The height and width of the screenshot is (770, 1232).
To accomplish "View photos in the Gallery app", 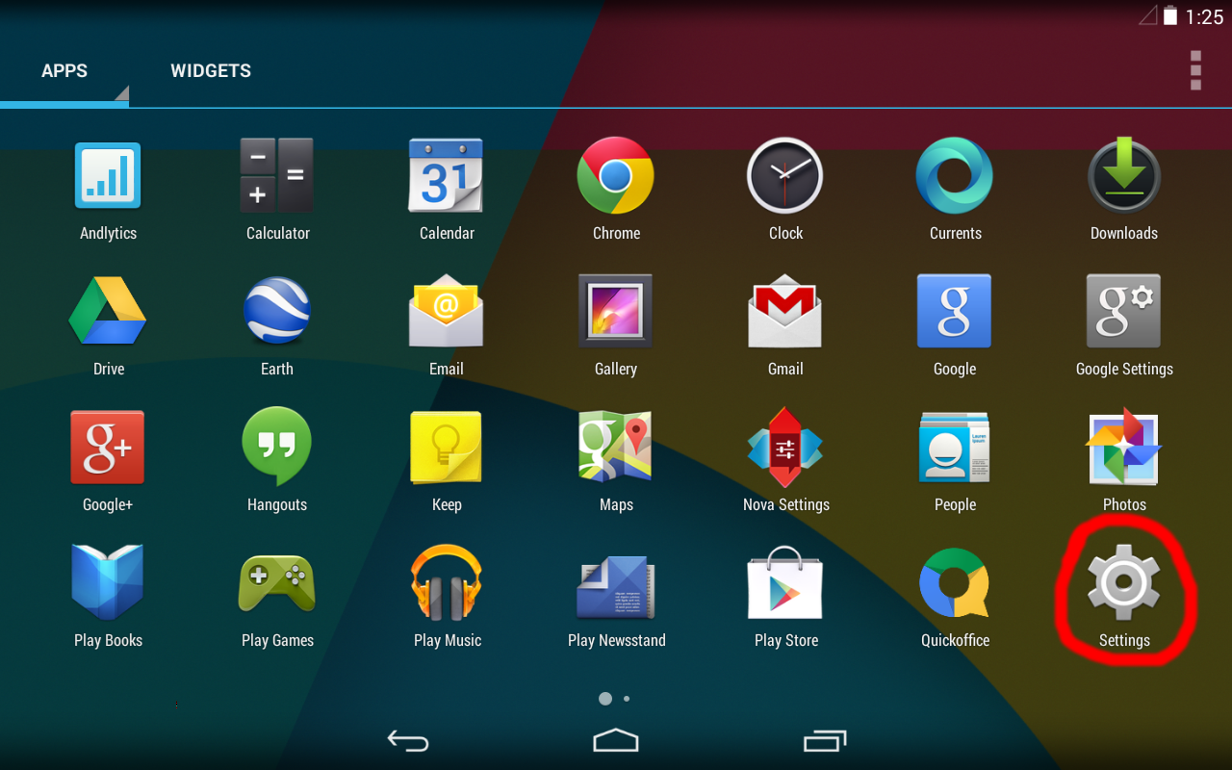I will pyautogui.click(x=616, y=311).
